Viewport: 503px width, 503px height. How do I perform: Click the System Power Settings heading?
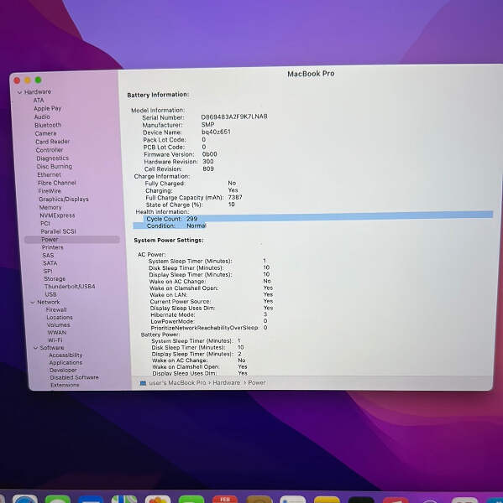(169, 241)
